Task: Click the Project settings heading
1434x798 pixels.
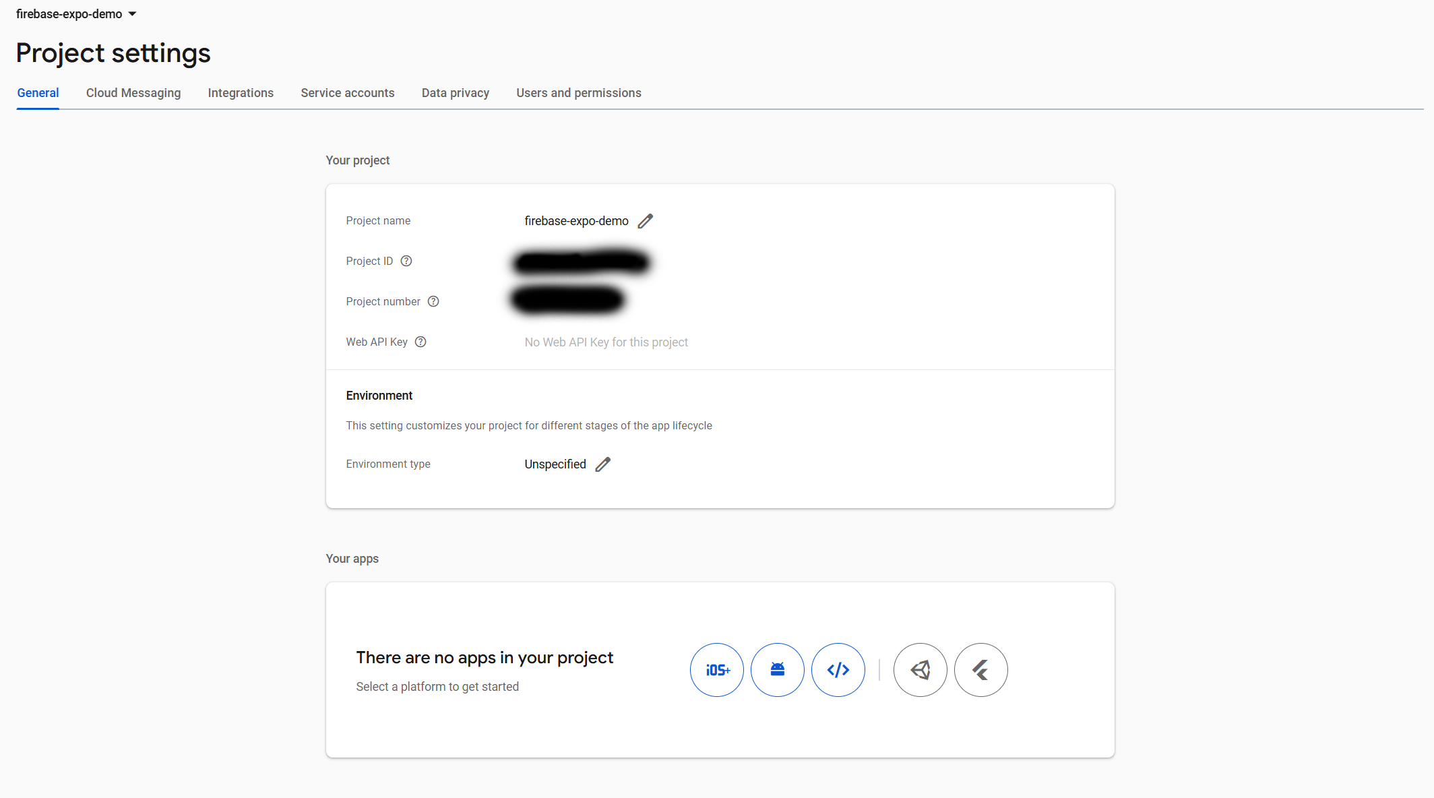Action: point(113,53)
